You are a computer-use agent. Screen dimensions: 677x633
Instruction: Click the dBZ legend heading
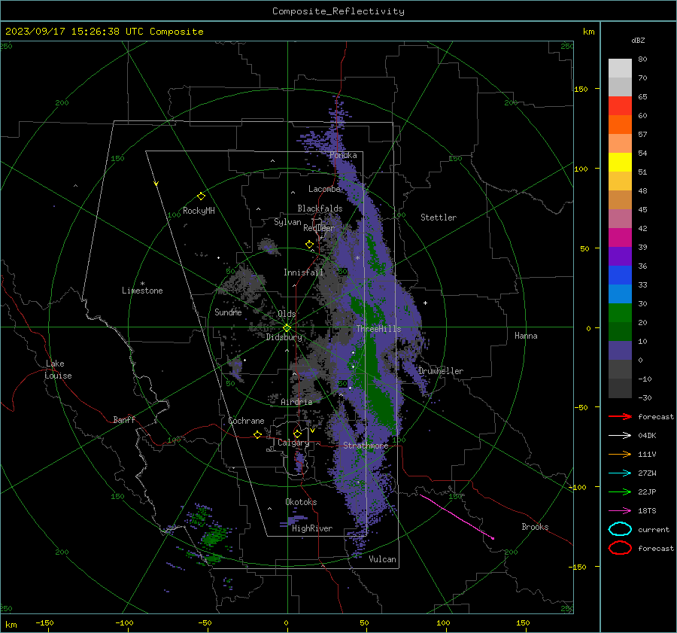pos(638,40)
